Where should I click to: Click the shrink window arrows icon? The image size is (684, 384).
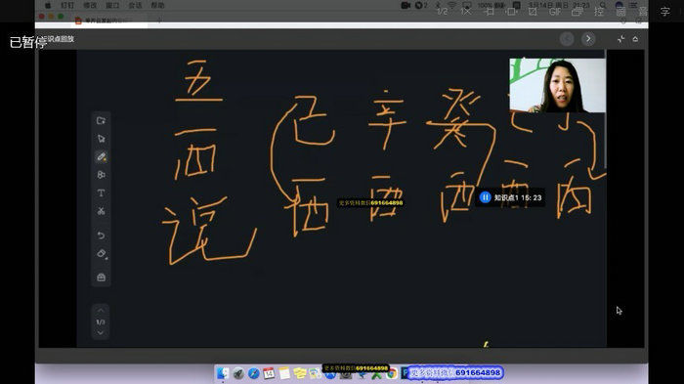point(620,39)
